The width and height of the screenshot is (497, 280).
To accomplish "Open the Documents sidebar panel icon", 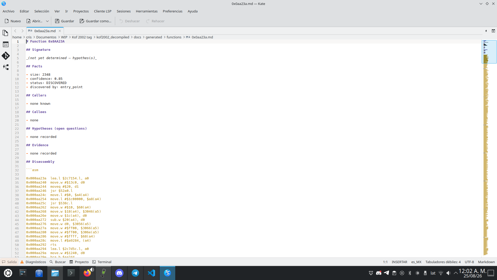I will pyautogui.click(x=5, y=33).
